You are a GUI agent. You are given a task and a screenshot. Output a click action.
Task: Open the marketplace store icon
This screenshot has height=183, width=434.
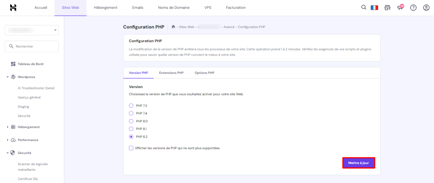click(387, 8)
